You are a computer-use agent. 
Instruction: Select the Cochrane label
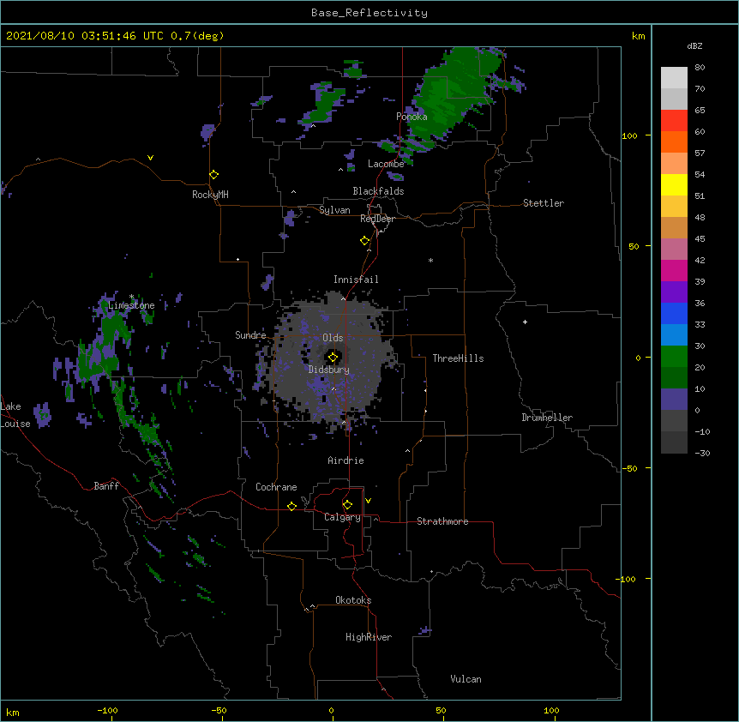pos(276,487)
